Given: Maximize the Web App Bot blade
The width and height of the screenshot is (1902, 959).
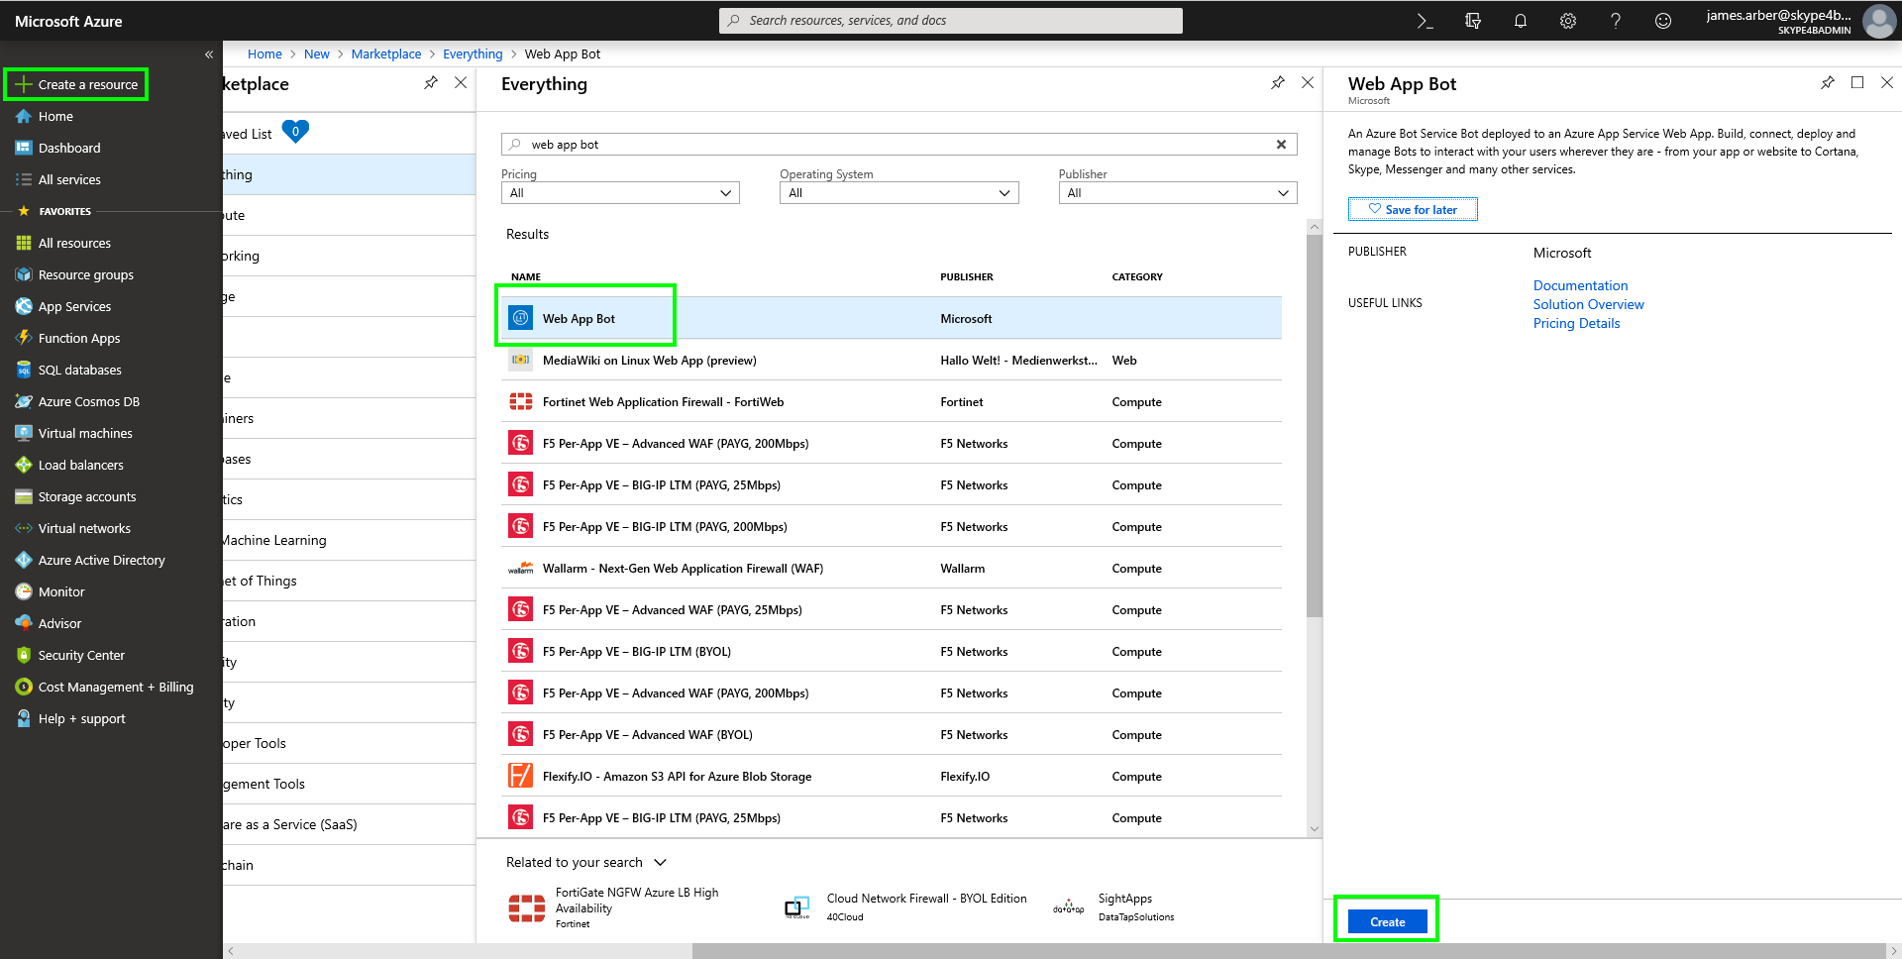Looking at the screenshot, I should pos(1857,83).
